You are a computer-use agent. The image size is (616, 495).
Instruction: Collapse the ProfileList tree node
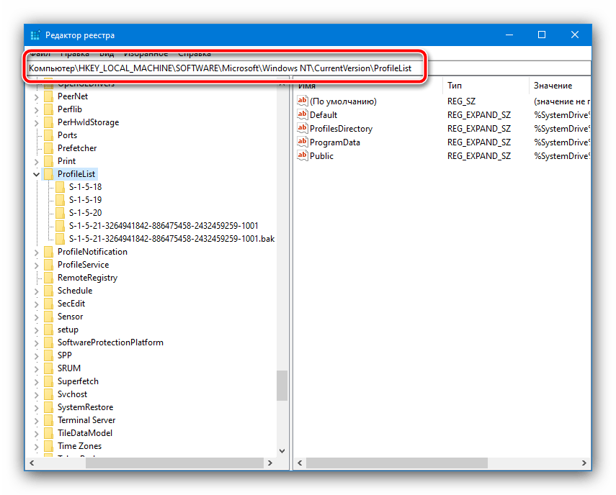[36, 174]
